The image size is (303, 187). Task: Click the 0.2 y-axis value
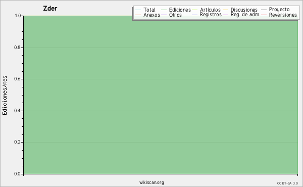18,142
